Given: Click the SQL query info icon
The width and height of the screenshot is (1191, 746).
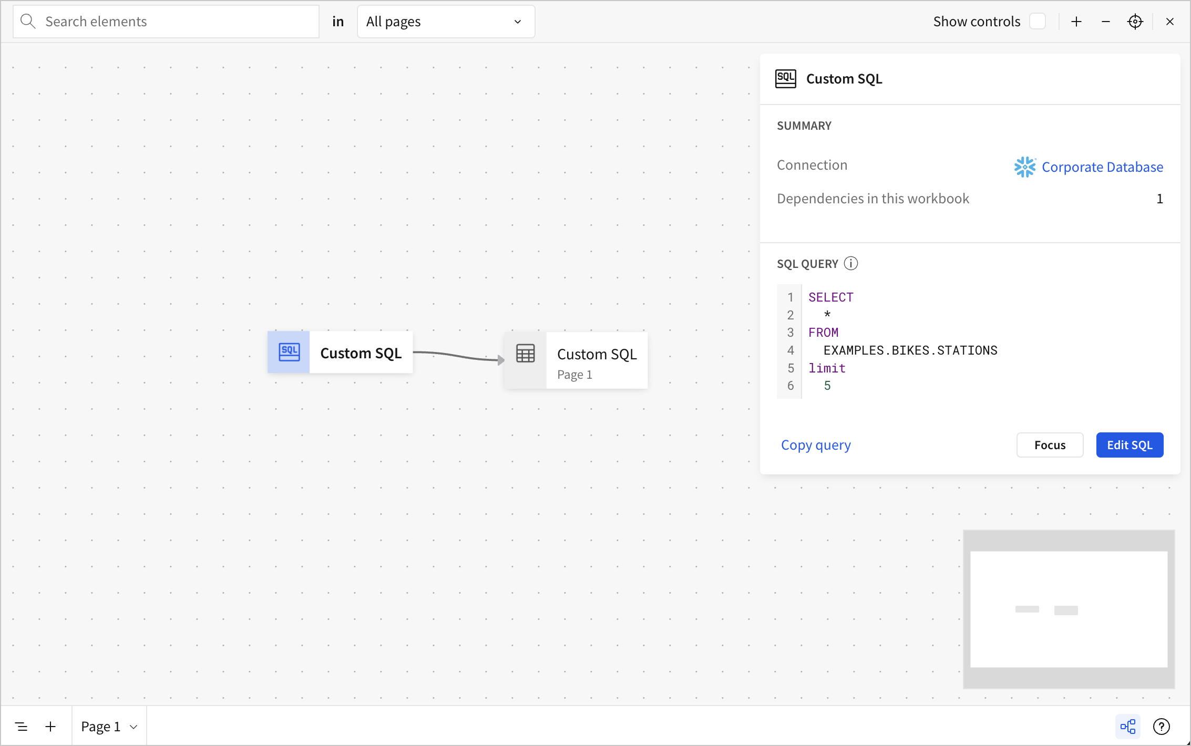Looking at the screenshot, I should [850, 263].
